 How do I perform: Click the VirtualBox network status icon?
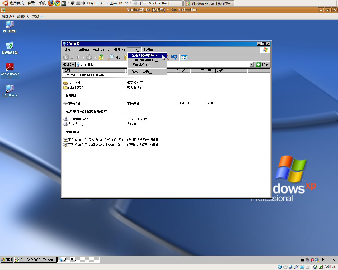click(291, 267)
